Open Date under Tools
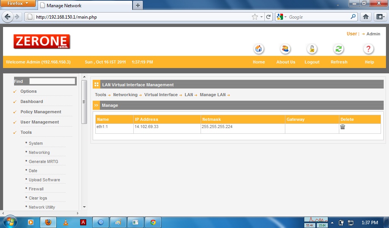The height and width of the screenshot is (228, 389). click(33, 171)
